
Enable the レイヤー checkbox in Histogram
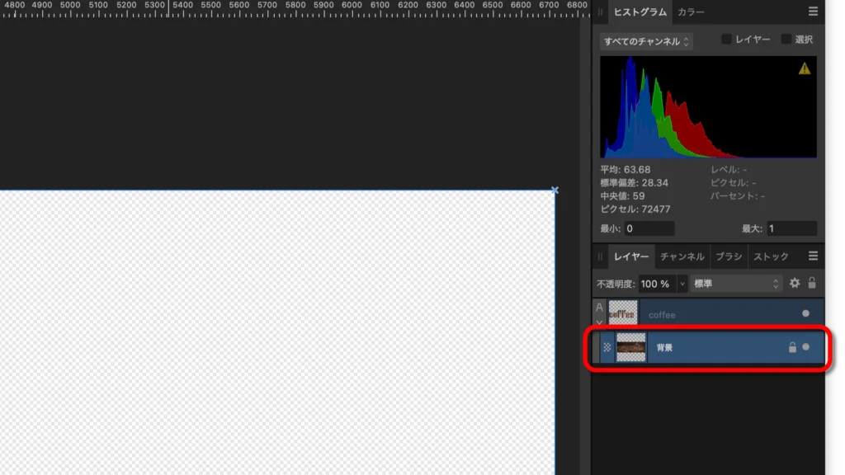point(726,40)
